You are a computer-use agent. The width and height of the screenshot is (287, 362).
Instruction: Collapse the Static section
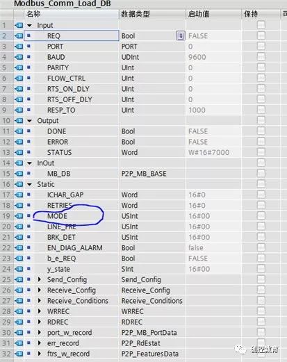[x=29, y=184]
